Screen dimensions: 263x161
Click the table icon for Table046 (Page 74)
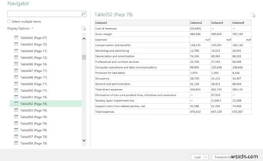16,64
